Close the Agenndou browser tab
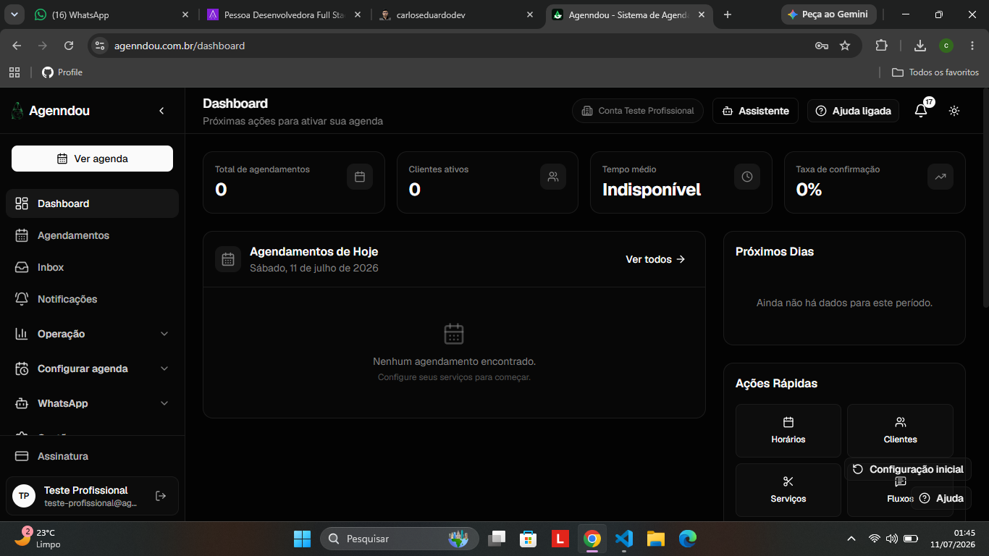Image resolution: width=989 pixels, height=556 pixels. (x=701, y=14)
